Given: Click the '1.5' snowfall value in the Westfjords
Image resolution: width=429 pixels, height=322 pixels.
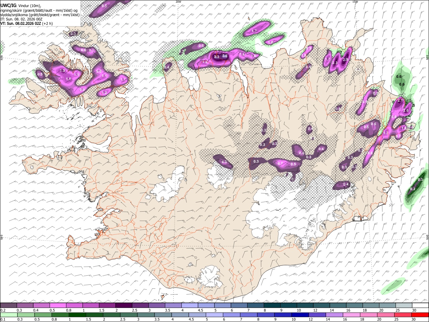Looking at the screenshot, I should (x=68, y=79).
